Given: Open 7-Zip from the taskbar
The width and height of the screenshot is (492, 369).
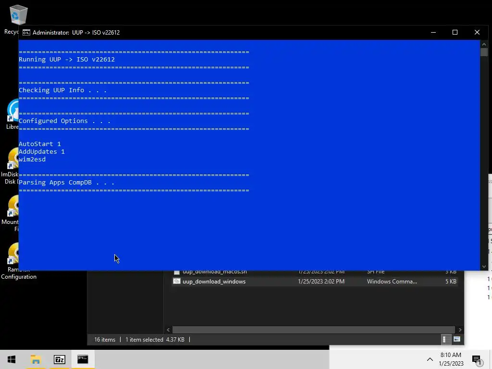Looking at the screenshot, I should 59,359.
